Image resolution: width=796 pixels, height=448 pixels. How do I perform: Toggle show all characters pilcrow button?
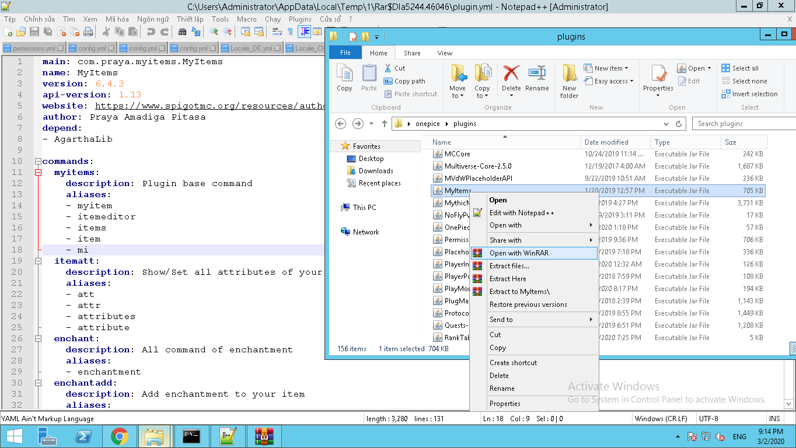(x=290, y=32)
